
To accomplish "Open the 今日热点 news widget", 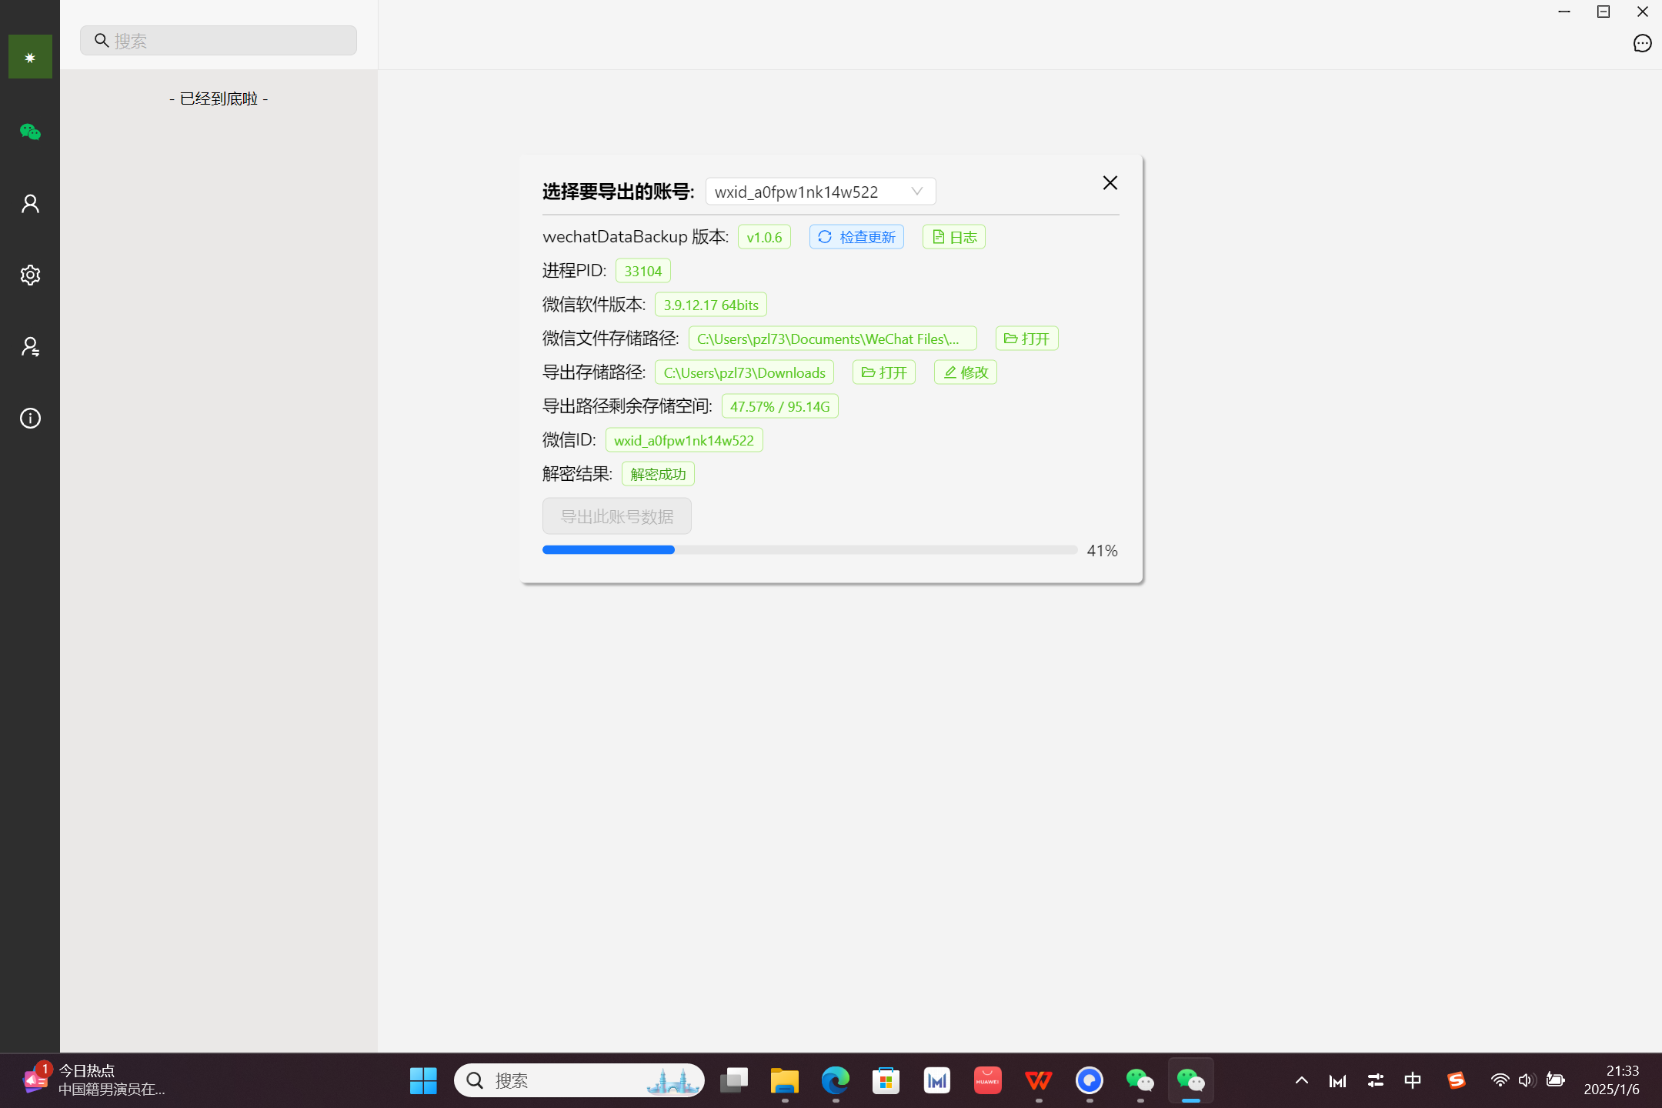I will click(x=92, y=1080).
